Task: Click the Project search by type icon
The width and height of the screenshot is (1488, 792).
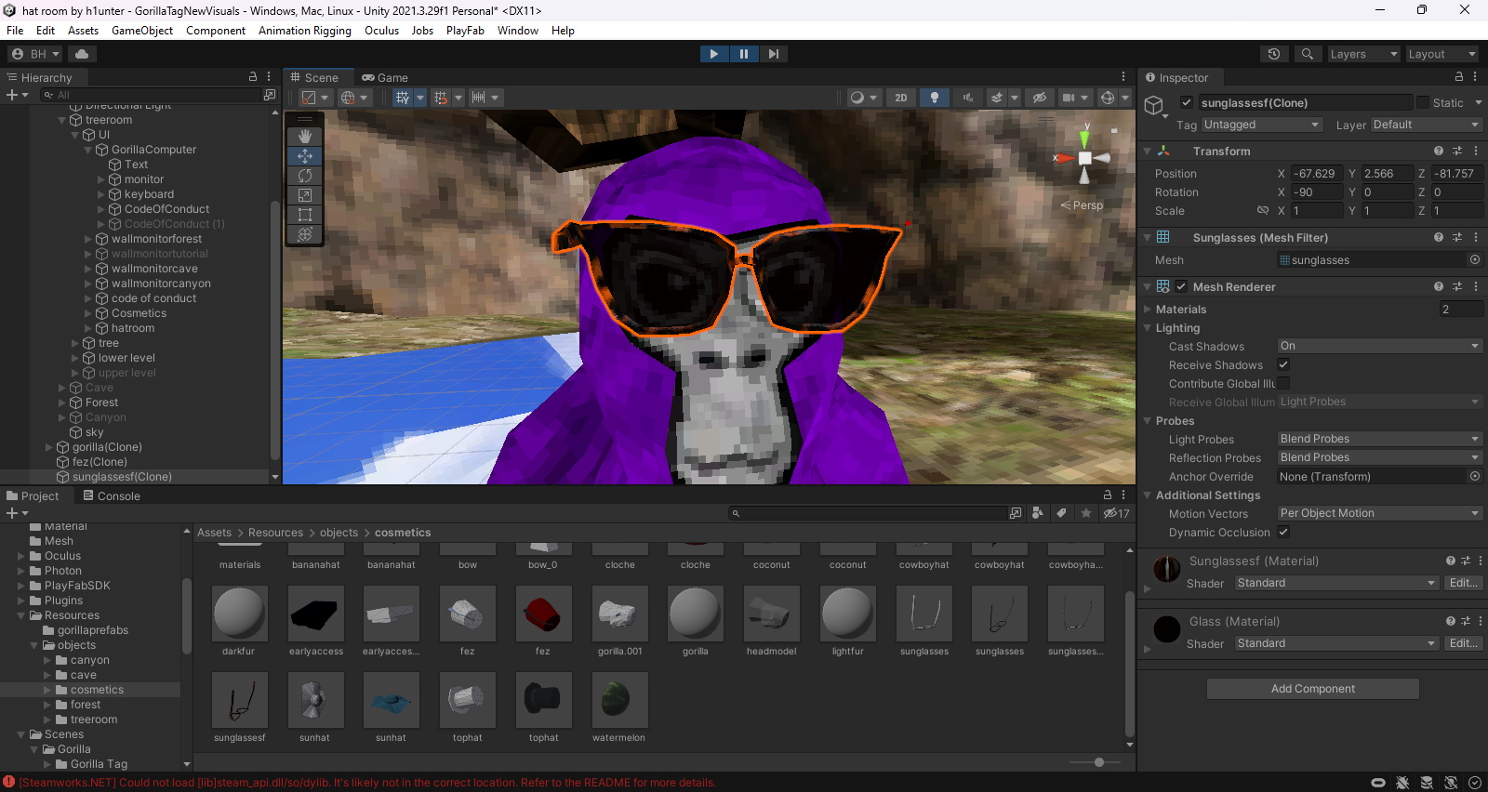Action: click(x=1037, y=513)
